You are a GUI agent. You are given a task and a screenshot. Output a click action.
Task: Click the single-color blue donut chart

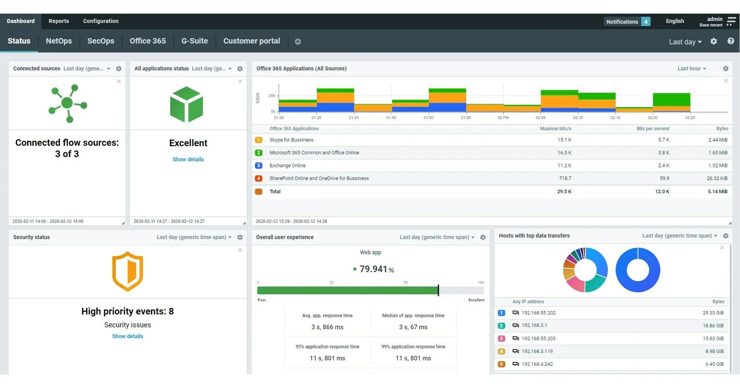638,270
